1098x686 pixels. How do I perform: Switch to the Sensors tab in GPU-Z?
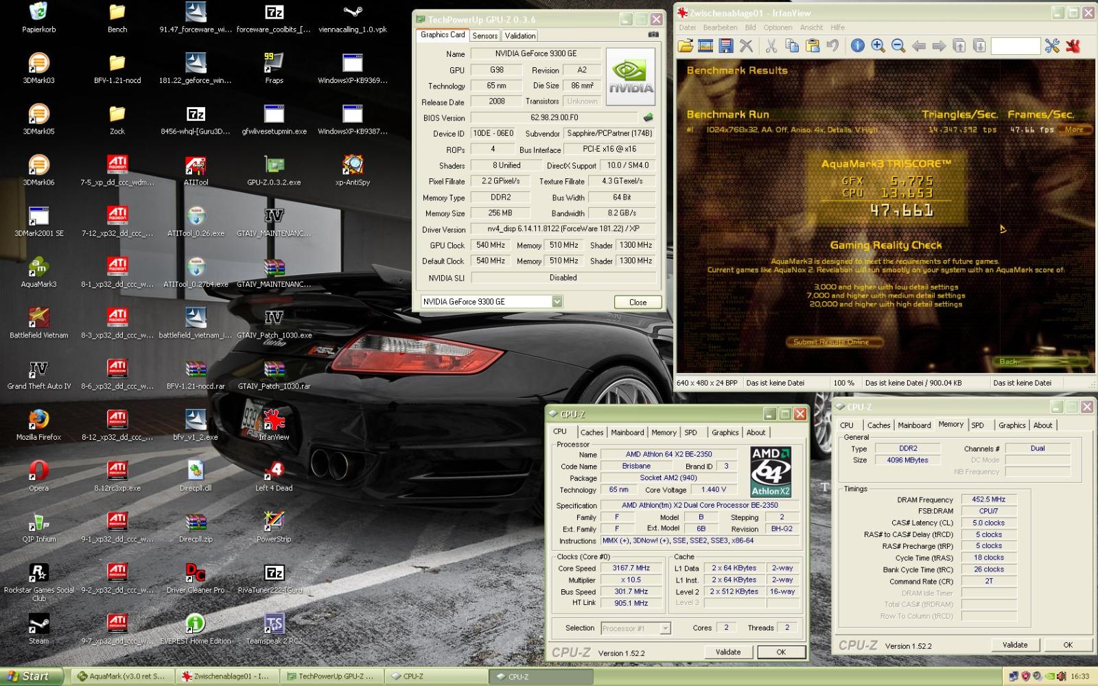click(484, 36)
